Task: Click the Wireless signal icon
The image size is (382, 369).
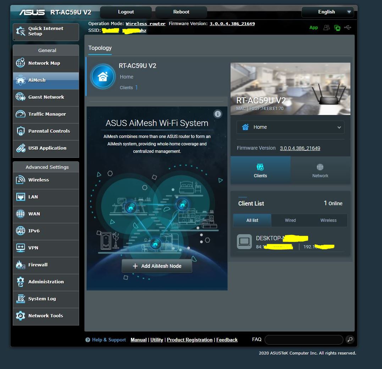Action: point(21,180)
